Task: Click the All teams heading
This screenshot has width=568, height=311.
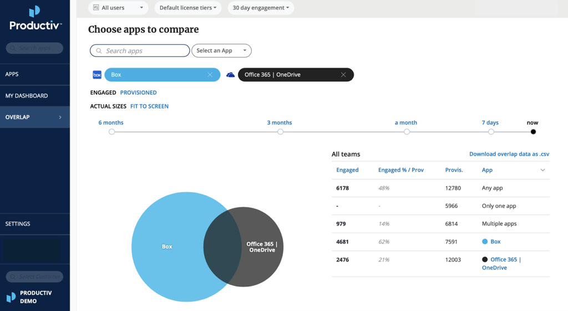Action: (346, 154)
